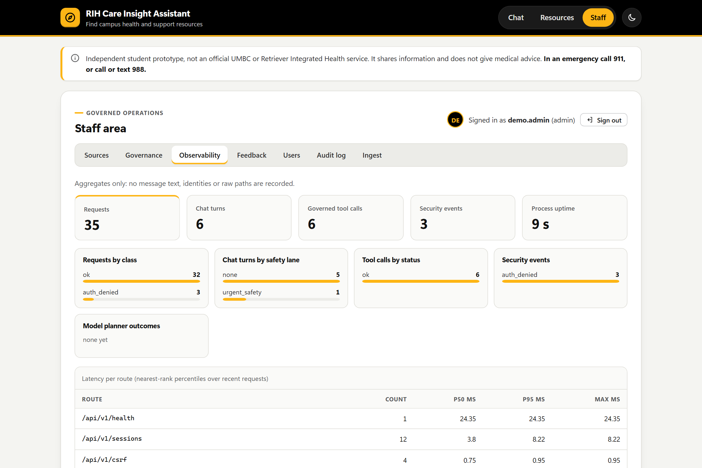
Task: Open the Chat page
Action: click(516, 18)
